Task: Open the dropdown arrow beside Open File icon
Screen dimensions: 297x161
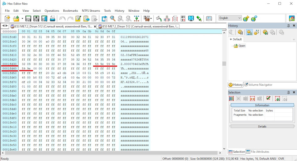Action: 22,19
